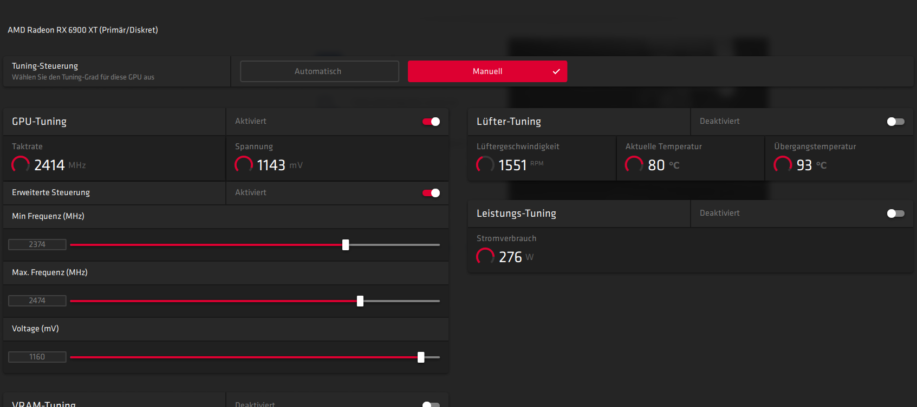Image resolution: width=917 pixels, height=407 pixels.
Task: Click the Voltage value field 1160
Action: click(x=37, y=357)
